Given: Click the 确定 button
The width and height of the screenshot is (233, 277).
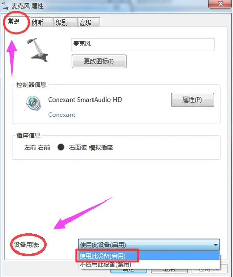Looking at the screenshot, I should [129, 271].
